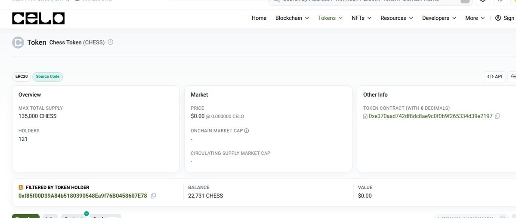Viewport: 516px width, 218px height.
Task: Open the help icon next to Chess Token (CHESS)
Action: click(111, 42)
